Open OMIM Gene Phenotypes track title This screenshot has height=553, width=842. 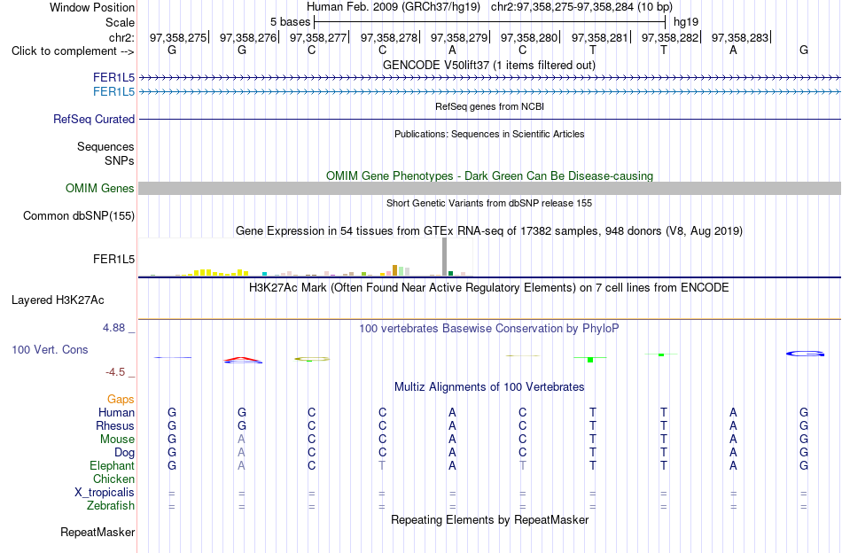[x=489, y=175]
